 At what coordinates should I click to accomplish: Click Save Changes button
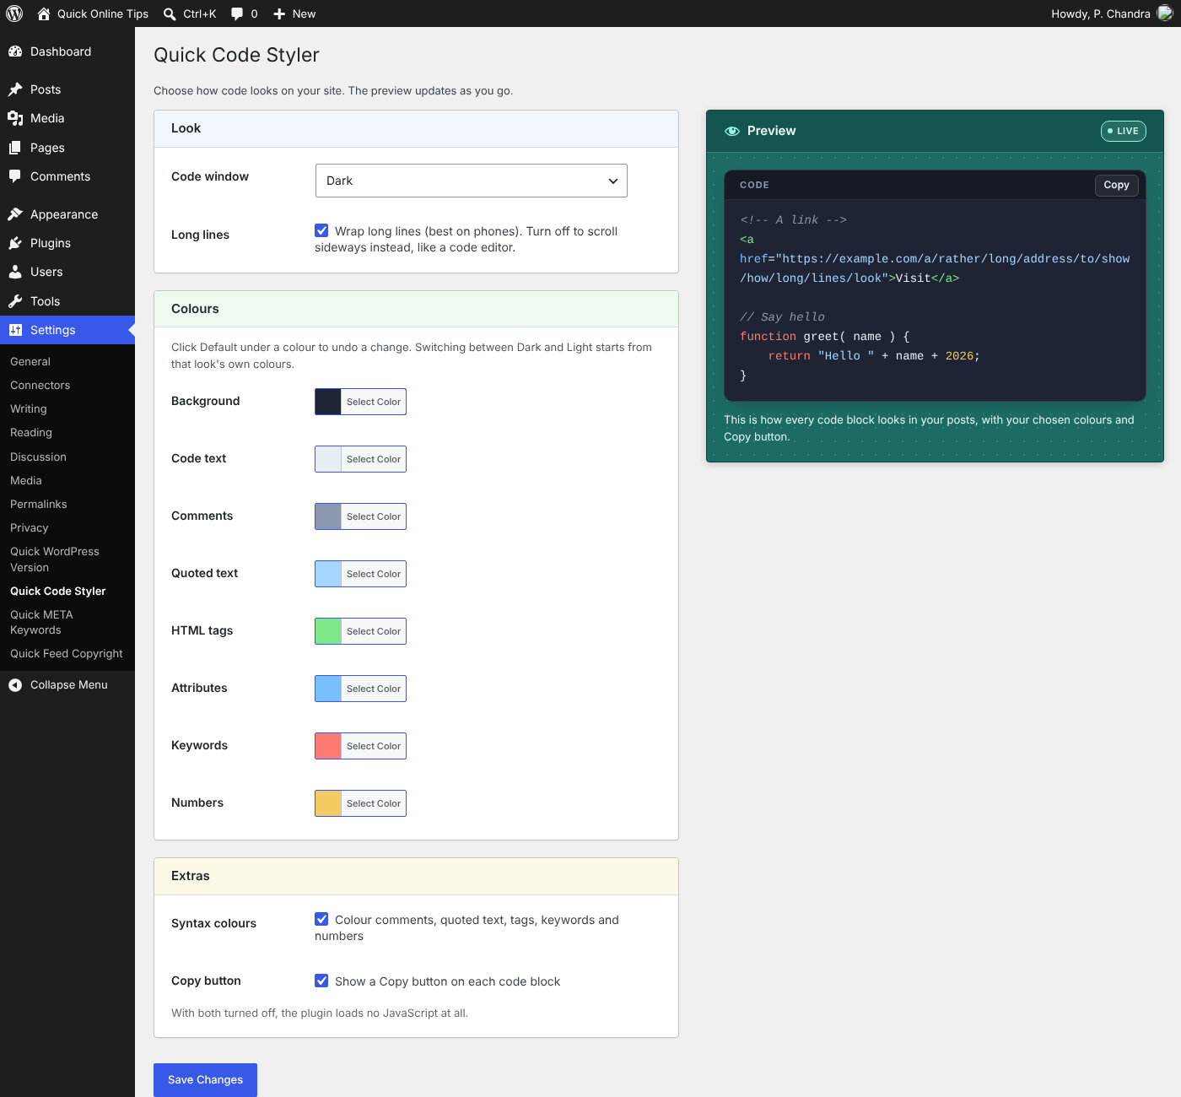(x=205, y=1080)
